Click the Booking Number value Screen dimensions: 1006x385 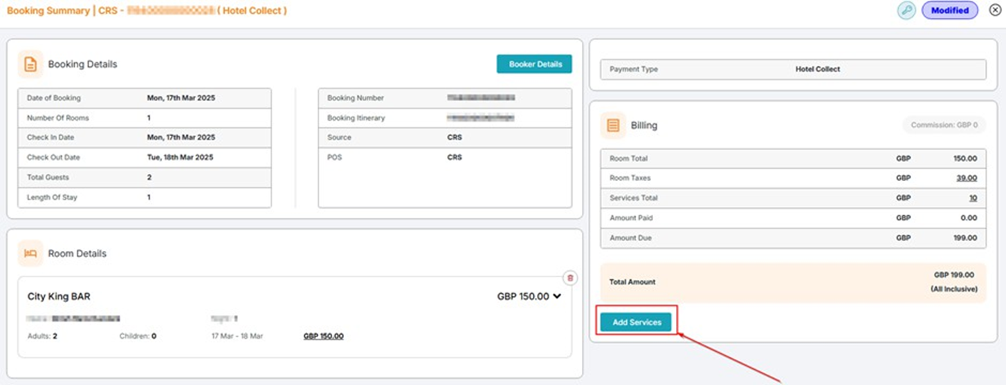481,98
